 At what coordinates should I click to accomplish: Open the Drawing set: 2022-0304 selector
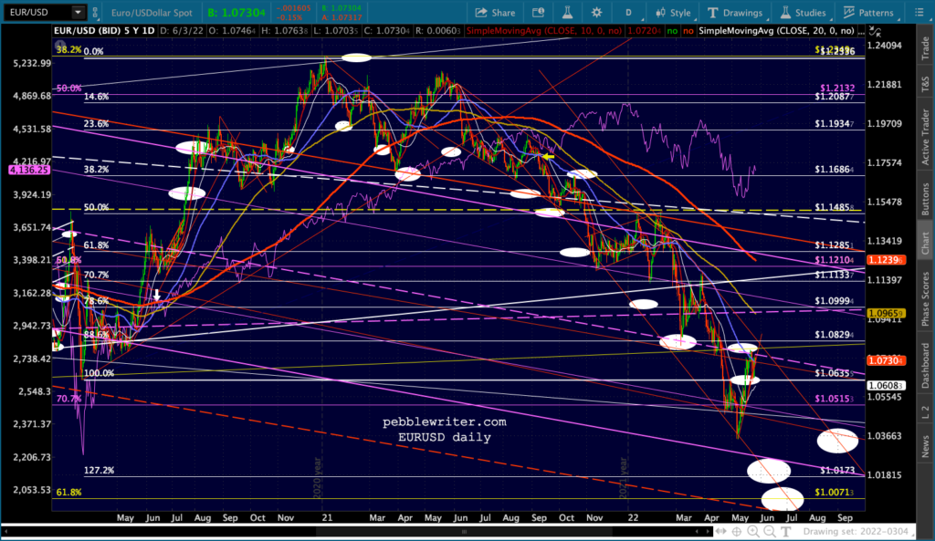pyautogui.click(x=858, y=532)
